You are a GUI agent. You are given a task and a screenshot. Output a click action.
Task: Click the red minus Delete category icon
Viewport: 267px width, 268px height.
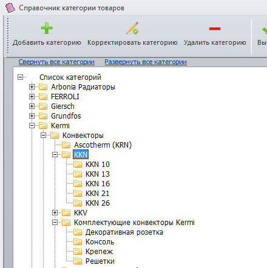pos(215,28)
